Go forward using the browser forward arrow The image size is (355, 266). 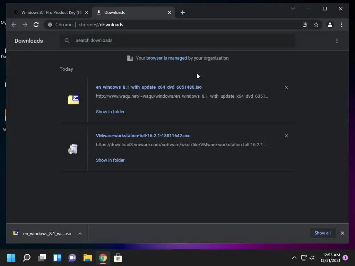[25, 25]
